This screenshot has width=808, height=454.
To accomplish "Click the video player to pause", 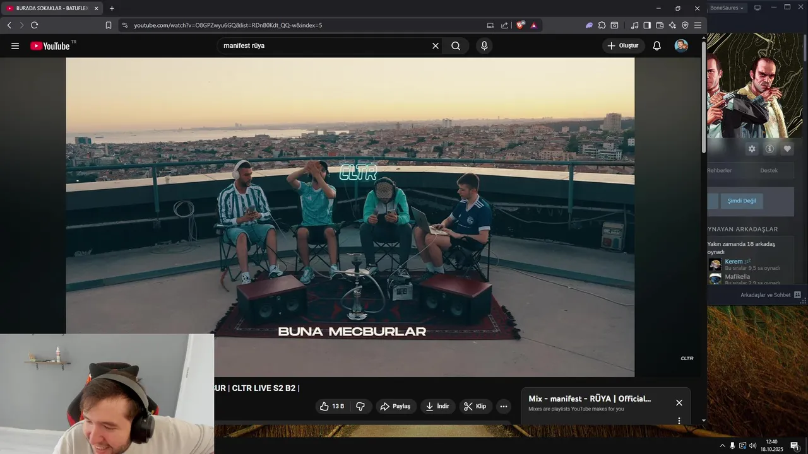I will point(350,217).
